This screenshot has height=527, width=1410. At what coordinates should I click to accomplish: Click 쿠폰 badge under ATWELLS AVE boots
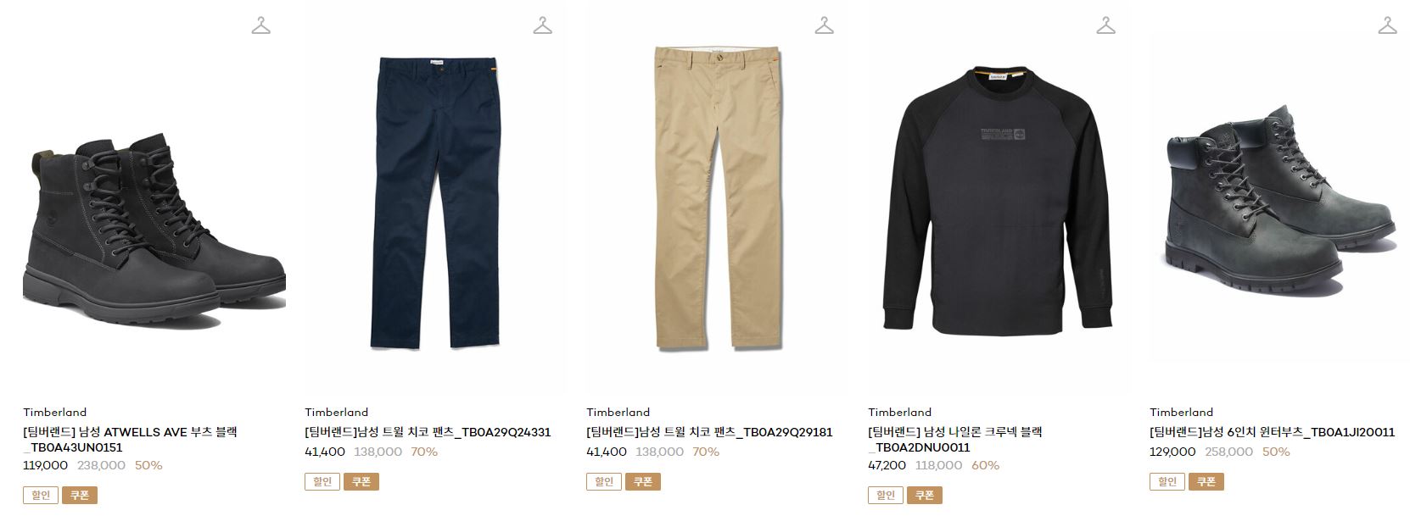80,495
